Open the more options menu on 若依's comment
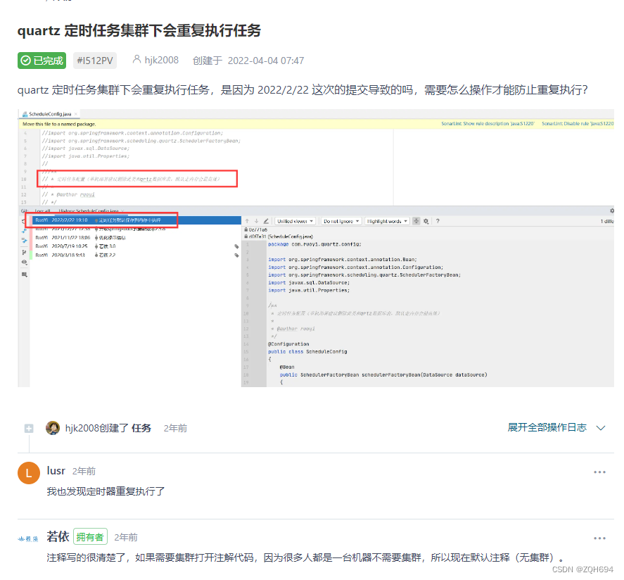Viewport: 624px width, 580px height. [599, 538]
